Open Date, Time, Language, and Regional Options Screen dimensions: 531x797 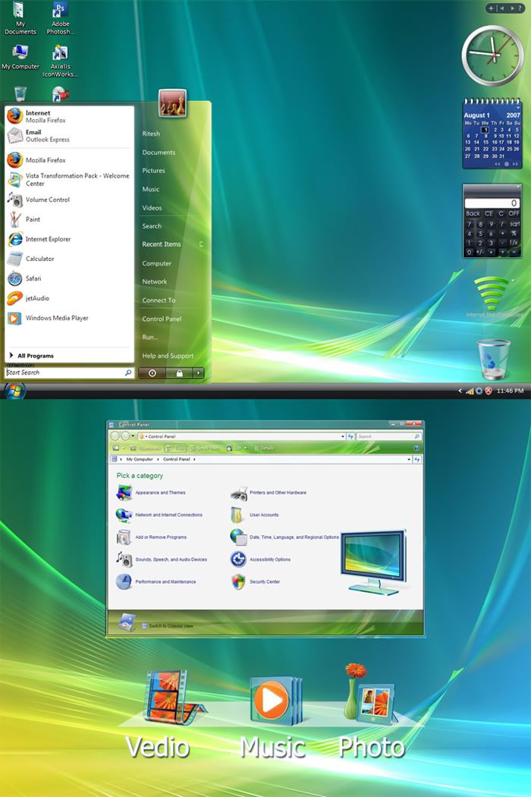click(x=284, y=537)
